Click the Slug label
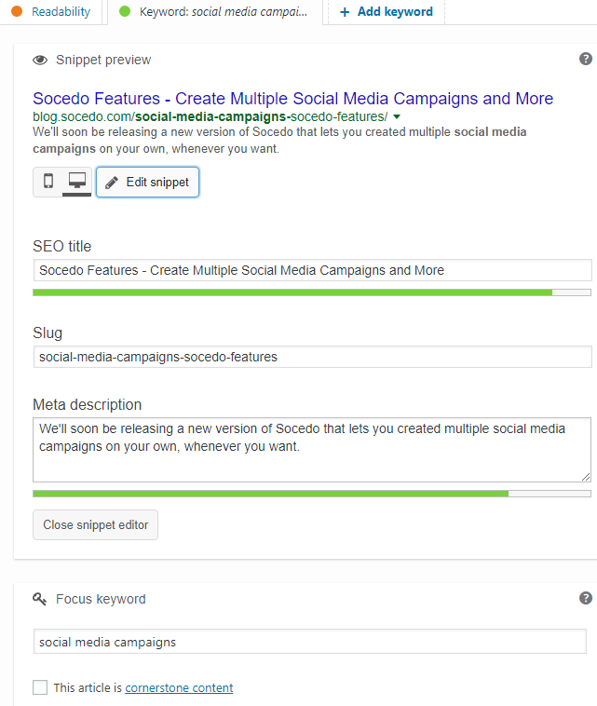The width and height of the screenshot is (597, 706). 47,333
